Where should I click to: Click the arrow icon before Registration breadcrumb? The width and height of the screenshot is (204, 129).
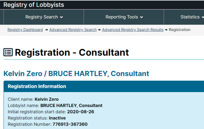coord(166,30)
